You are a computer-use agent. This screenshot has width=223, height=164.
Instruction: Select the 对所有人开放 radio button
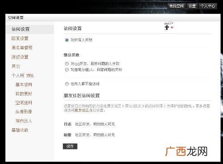pyautogui.click(x=67, y=40)
